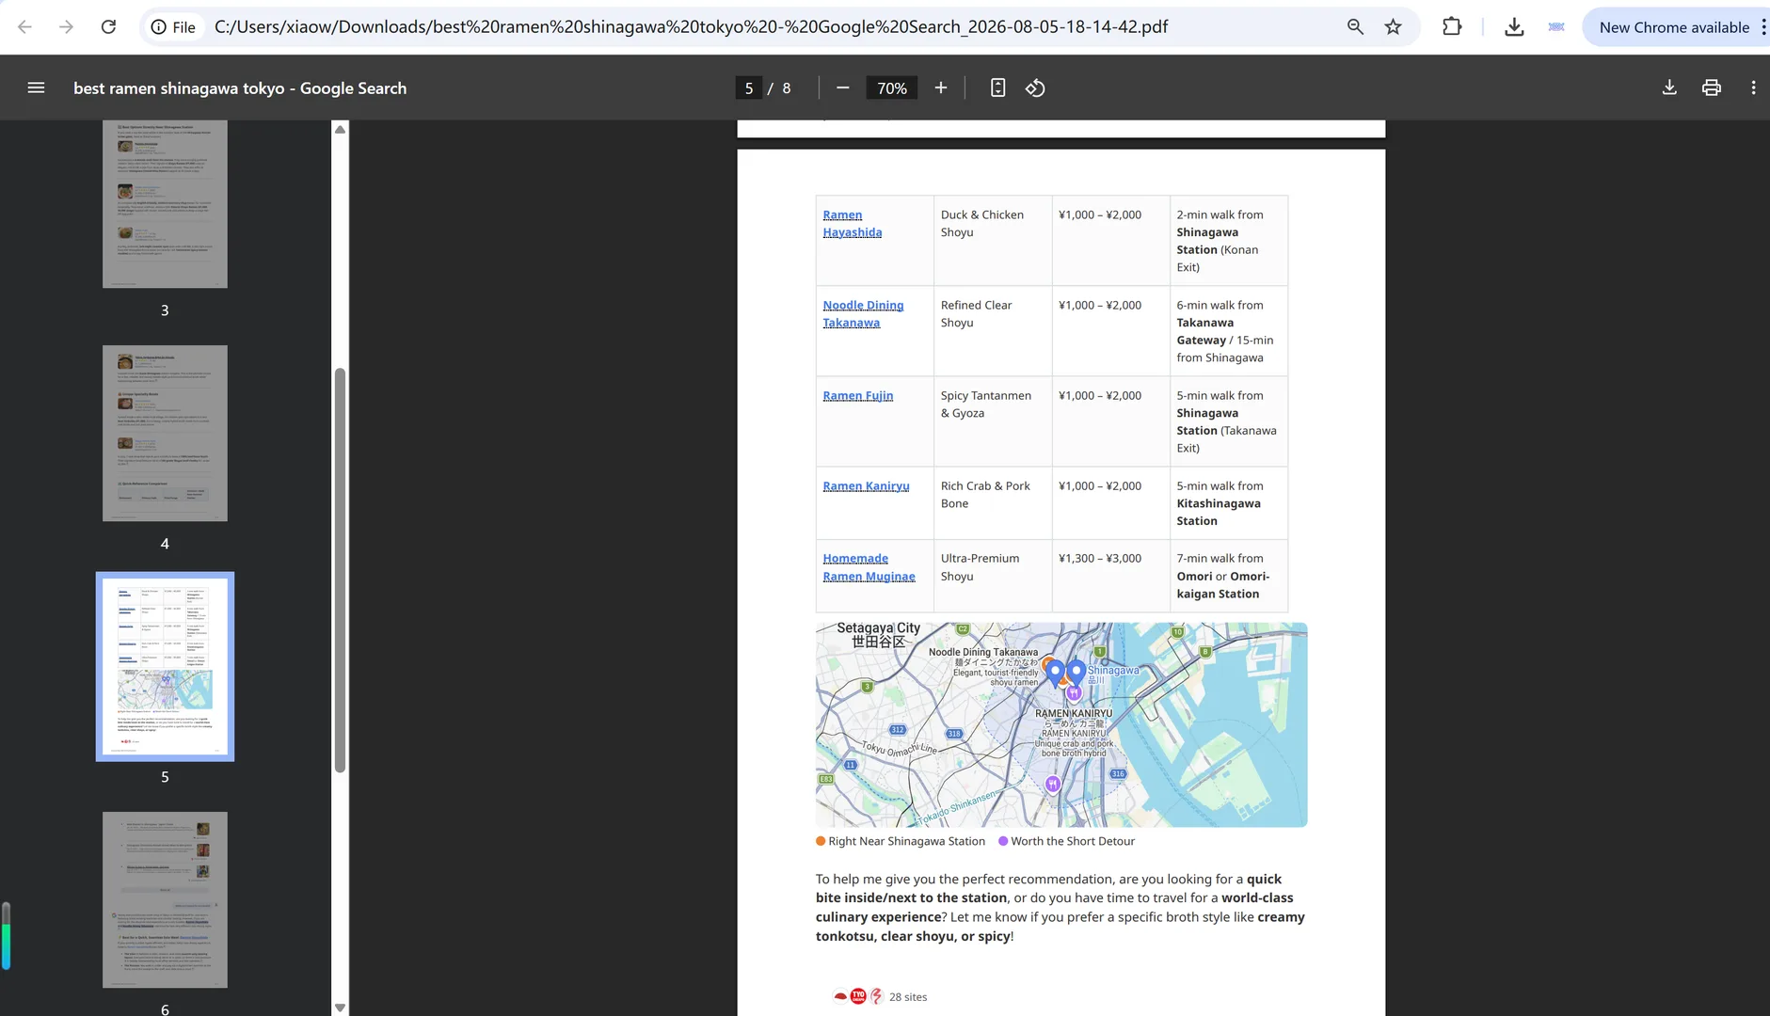Click the 28 sites source label
This screenshot has width=1770, height=1016.
[x=907, y=996]
